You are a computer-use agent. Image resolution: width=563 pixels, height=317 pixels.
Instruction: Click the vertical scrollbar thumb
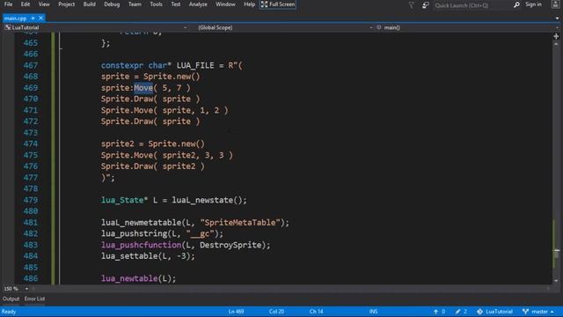click(556, 254)
